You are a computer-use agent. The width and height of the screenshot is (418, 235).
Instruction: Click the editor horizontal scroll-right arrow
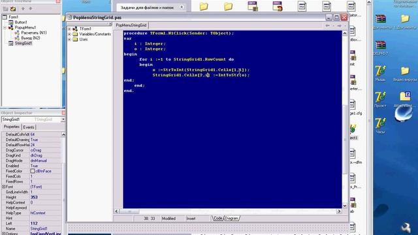coord(339,211)
